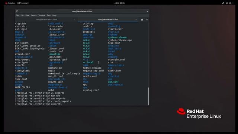Open the Terminal application menu in top bar

point(23,3)
